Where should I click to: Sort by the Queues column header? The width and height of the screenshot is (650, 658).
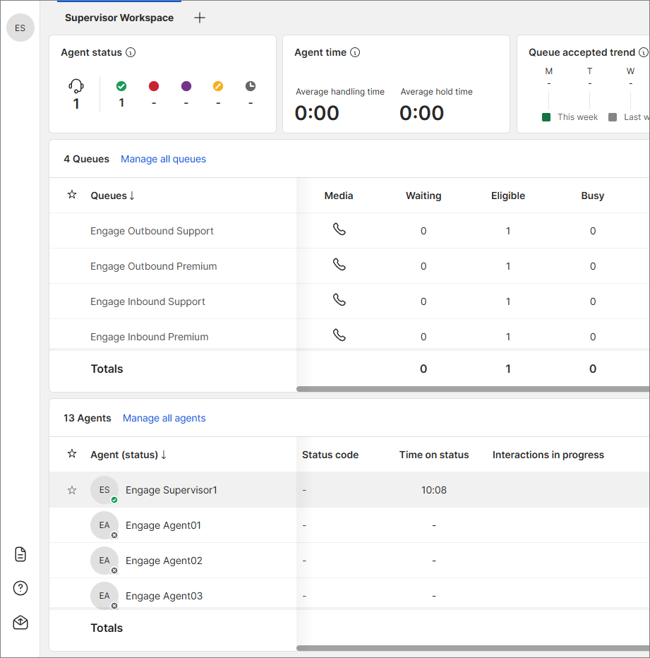click(112, 196)
